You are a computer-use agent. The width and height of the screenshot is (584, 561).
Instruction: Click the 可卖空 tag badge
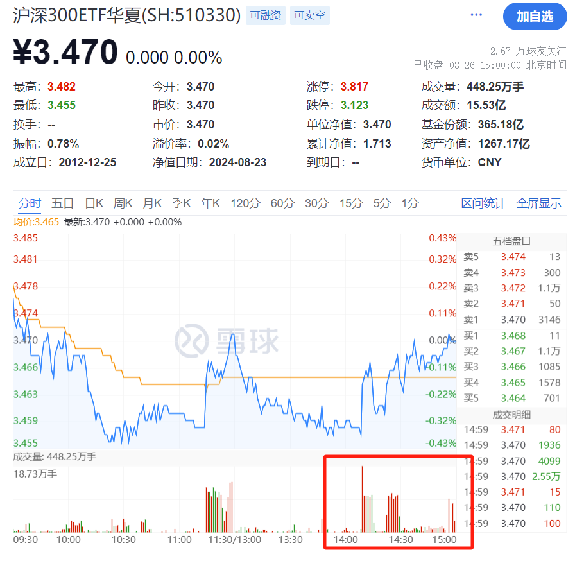click(x=309, y=15)
